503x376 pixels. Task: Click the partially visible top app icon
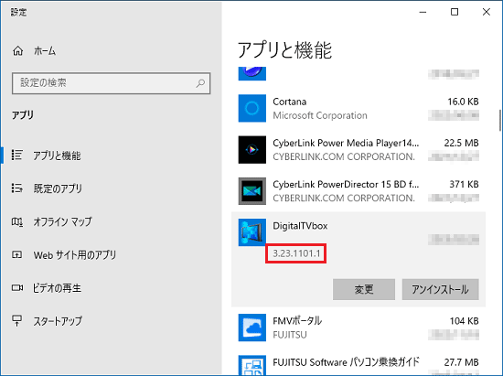[252, 73]
